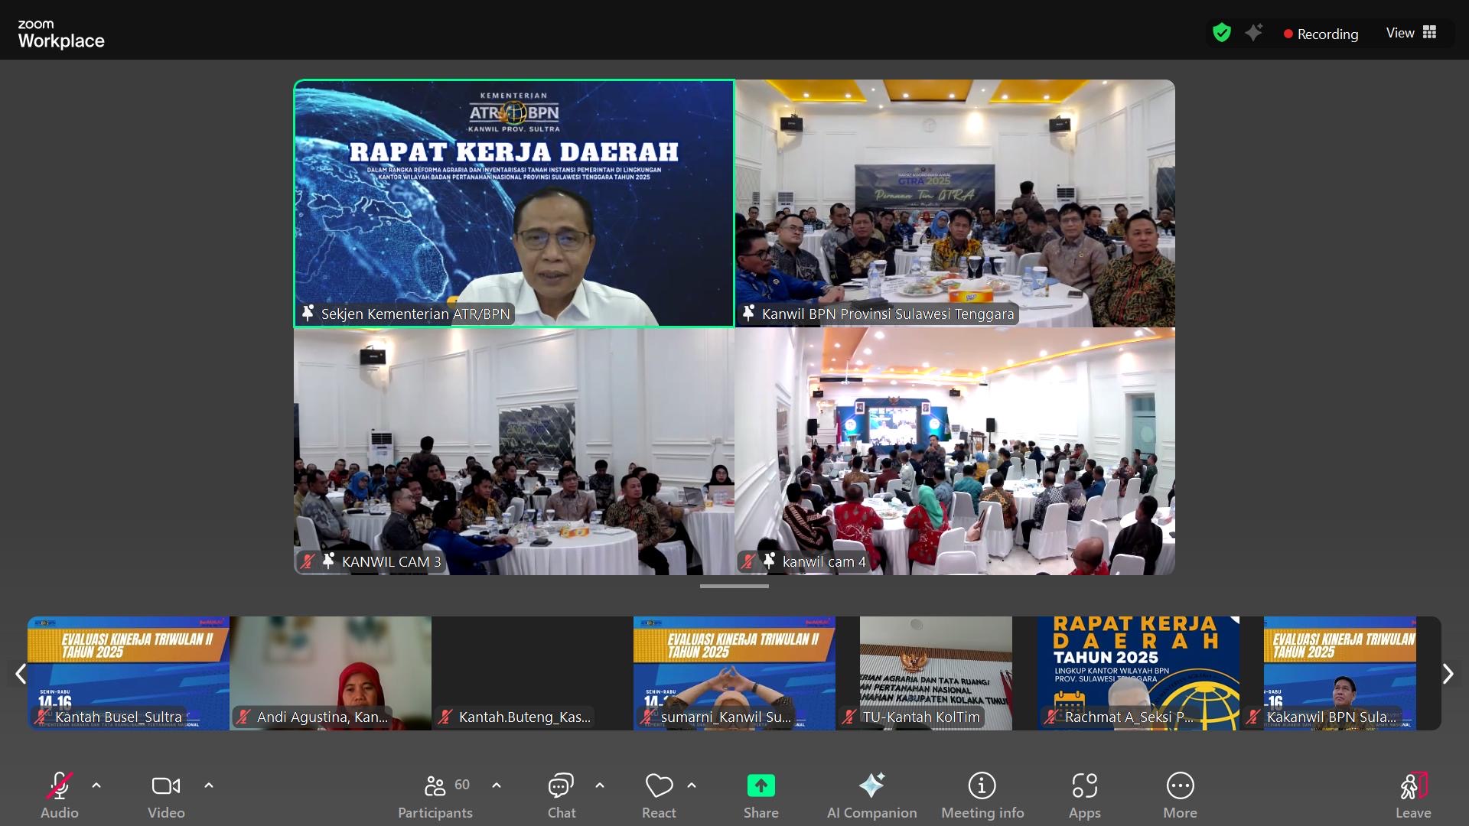Click the muted mic icon on kanwil cam 4
The height and width of the screenshot is (826, 1469).
coord(750,561)
